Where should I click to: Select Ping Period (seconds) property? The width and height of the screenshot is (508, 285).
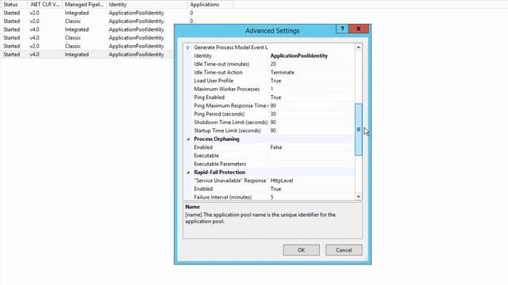click(x=219, y=114)
